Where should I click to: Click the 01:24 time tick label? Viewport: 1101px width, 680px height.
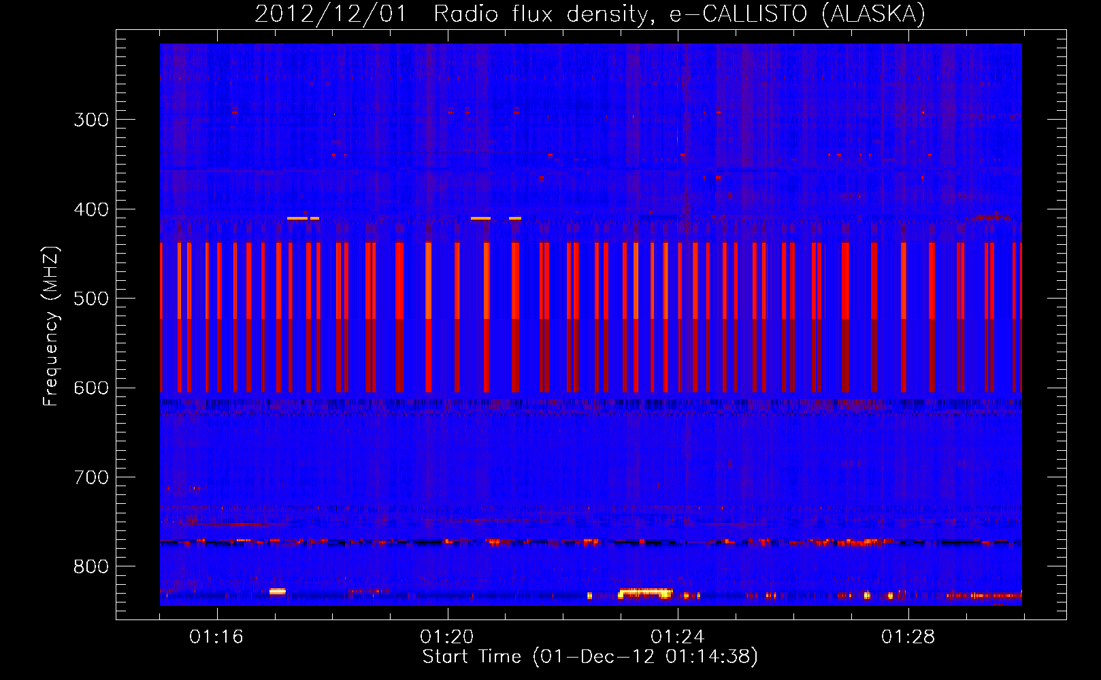pyautogui.click(x=678, y=637)
